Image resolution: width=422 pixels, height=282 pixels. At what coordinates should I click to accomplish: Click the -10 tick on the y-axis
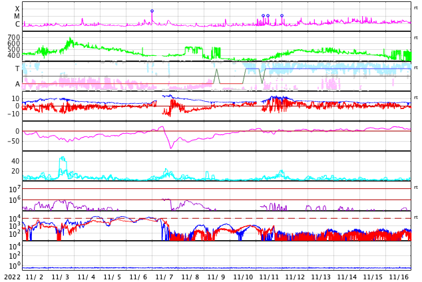tap(11, 114)
